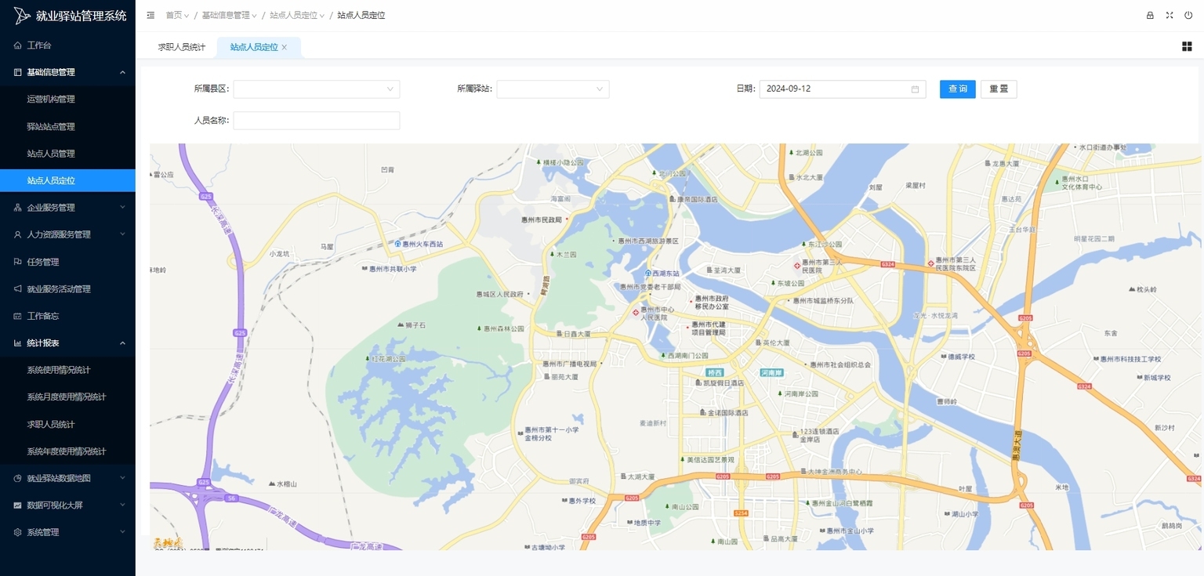This screenshot has width=1204, height=576.
Task: Click the 凯旋假日酒店 label on the map
Action: coord(723,383)
